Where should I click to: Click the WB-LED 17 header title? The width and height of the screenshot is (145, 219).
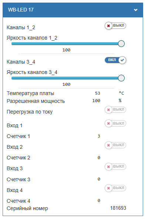point(21,10)
